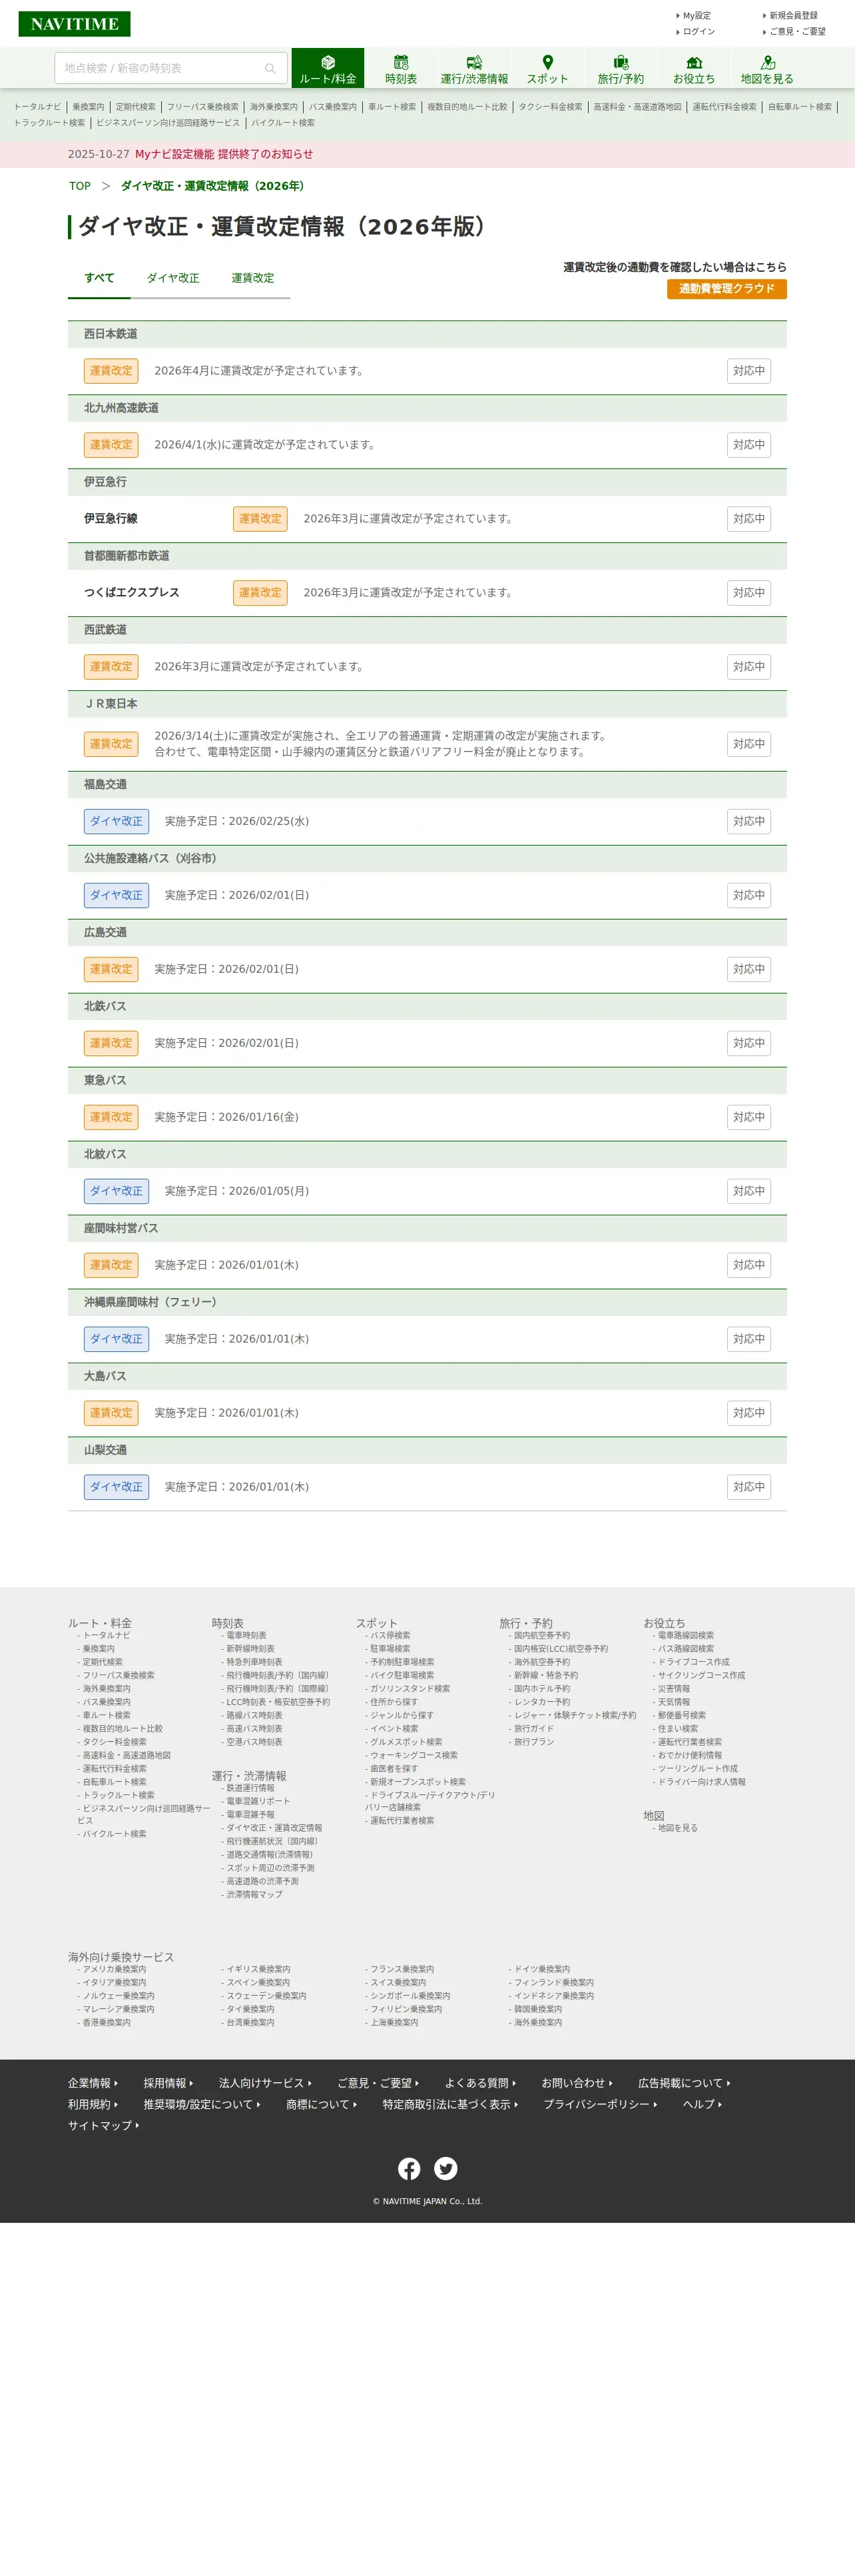Click 運賃改定 badge under 西武鉄道

111,667
